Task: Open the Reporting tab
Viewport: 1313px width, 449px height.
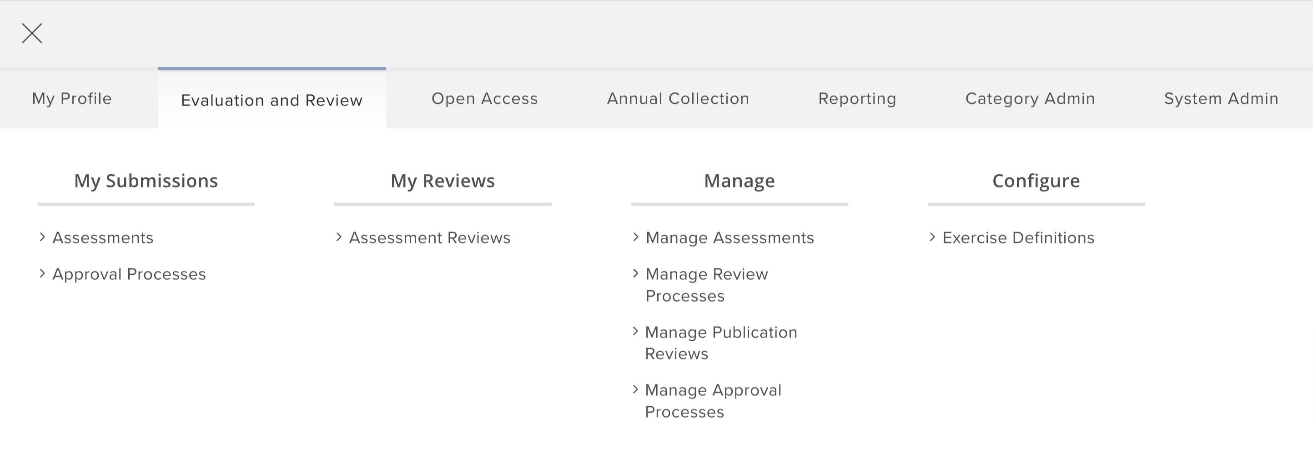Action: click(x=857, y=98)
